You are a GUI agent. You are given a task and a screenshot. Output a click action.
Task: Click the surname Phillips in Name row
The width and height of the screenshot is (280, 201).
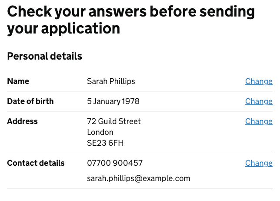click(x=122, y=81)
